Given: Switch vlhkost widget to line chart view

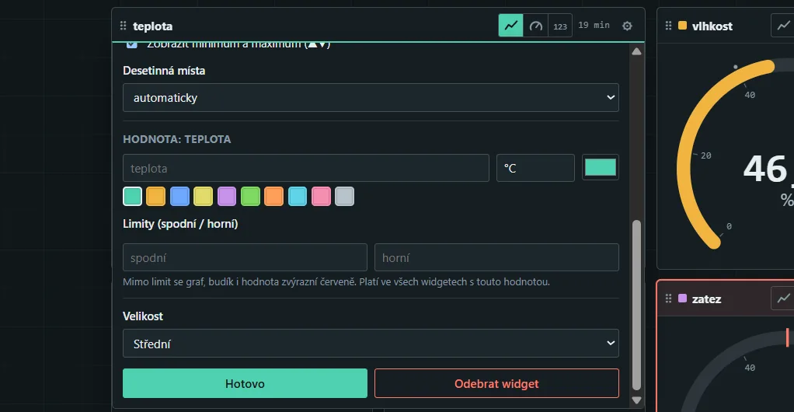Looking at the screenshot, I should point(783,26).
